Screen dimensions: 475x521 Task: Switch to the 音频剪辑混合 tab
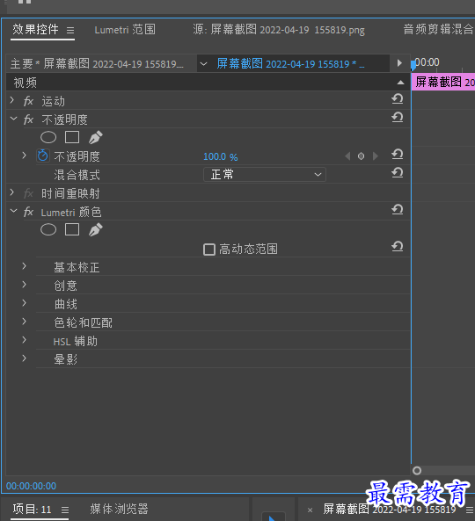(x=438, y=30)
